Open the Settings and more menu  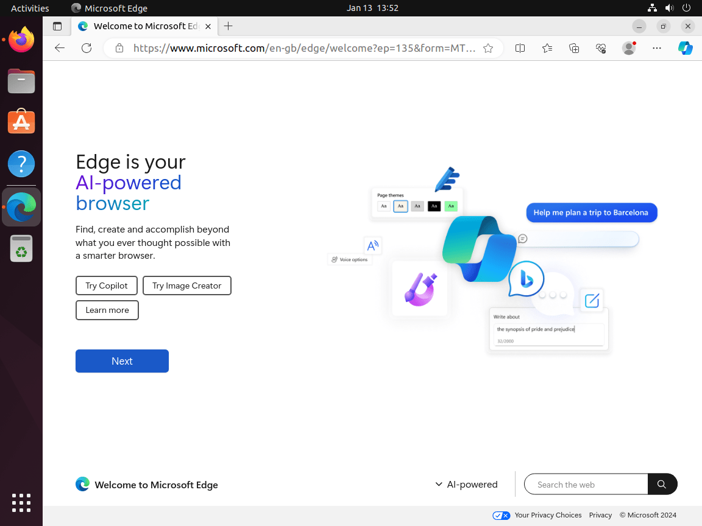[656, 48]
